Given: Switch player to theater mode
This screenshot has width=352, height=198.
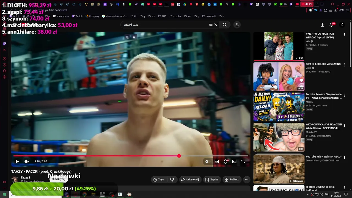Looking at the screenshot, I should click(x=234, y=161).
